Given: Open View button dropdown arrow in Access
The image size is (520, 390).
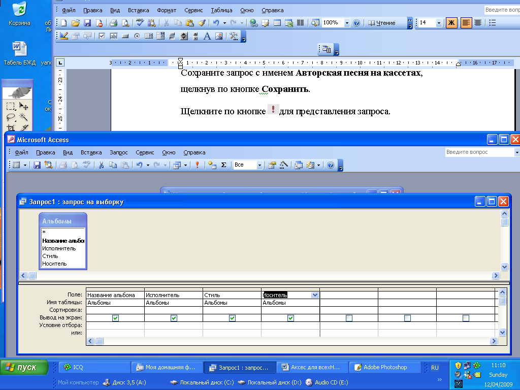Looking at the screenshot, I should tap(25, 165).
